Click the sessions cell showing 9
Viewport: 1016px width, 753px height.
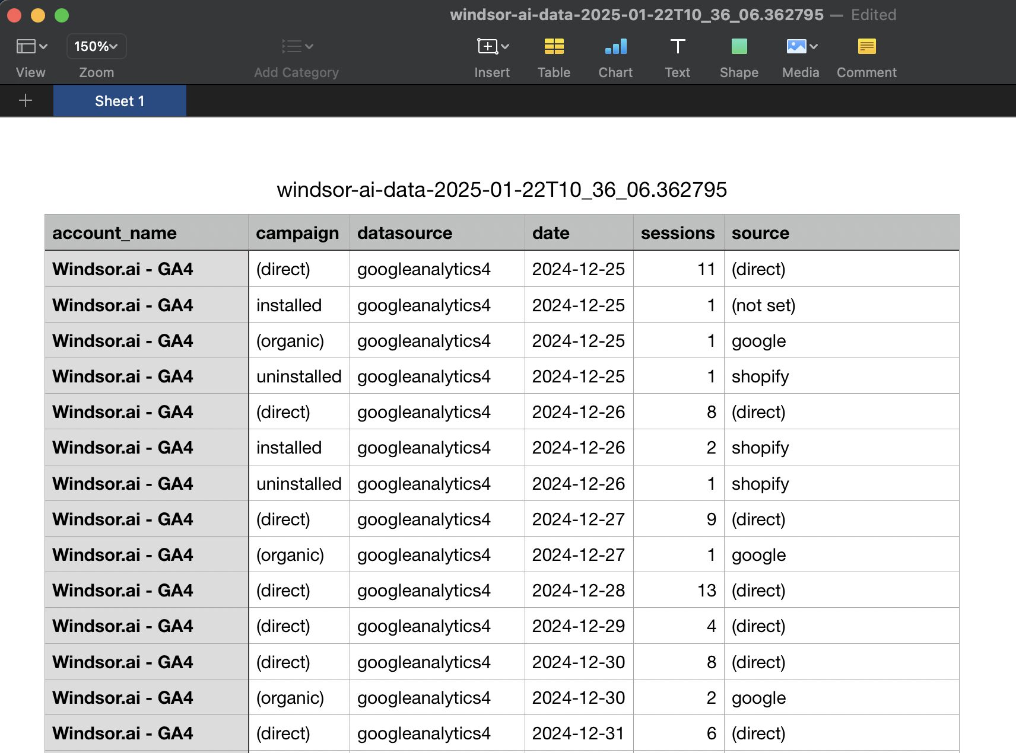679,519
